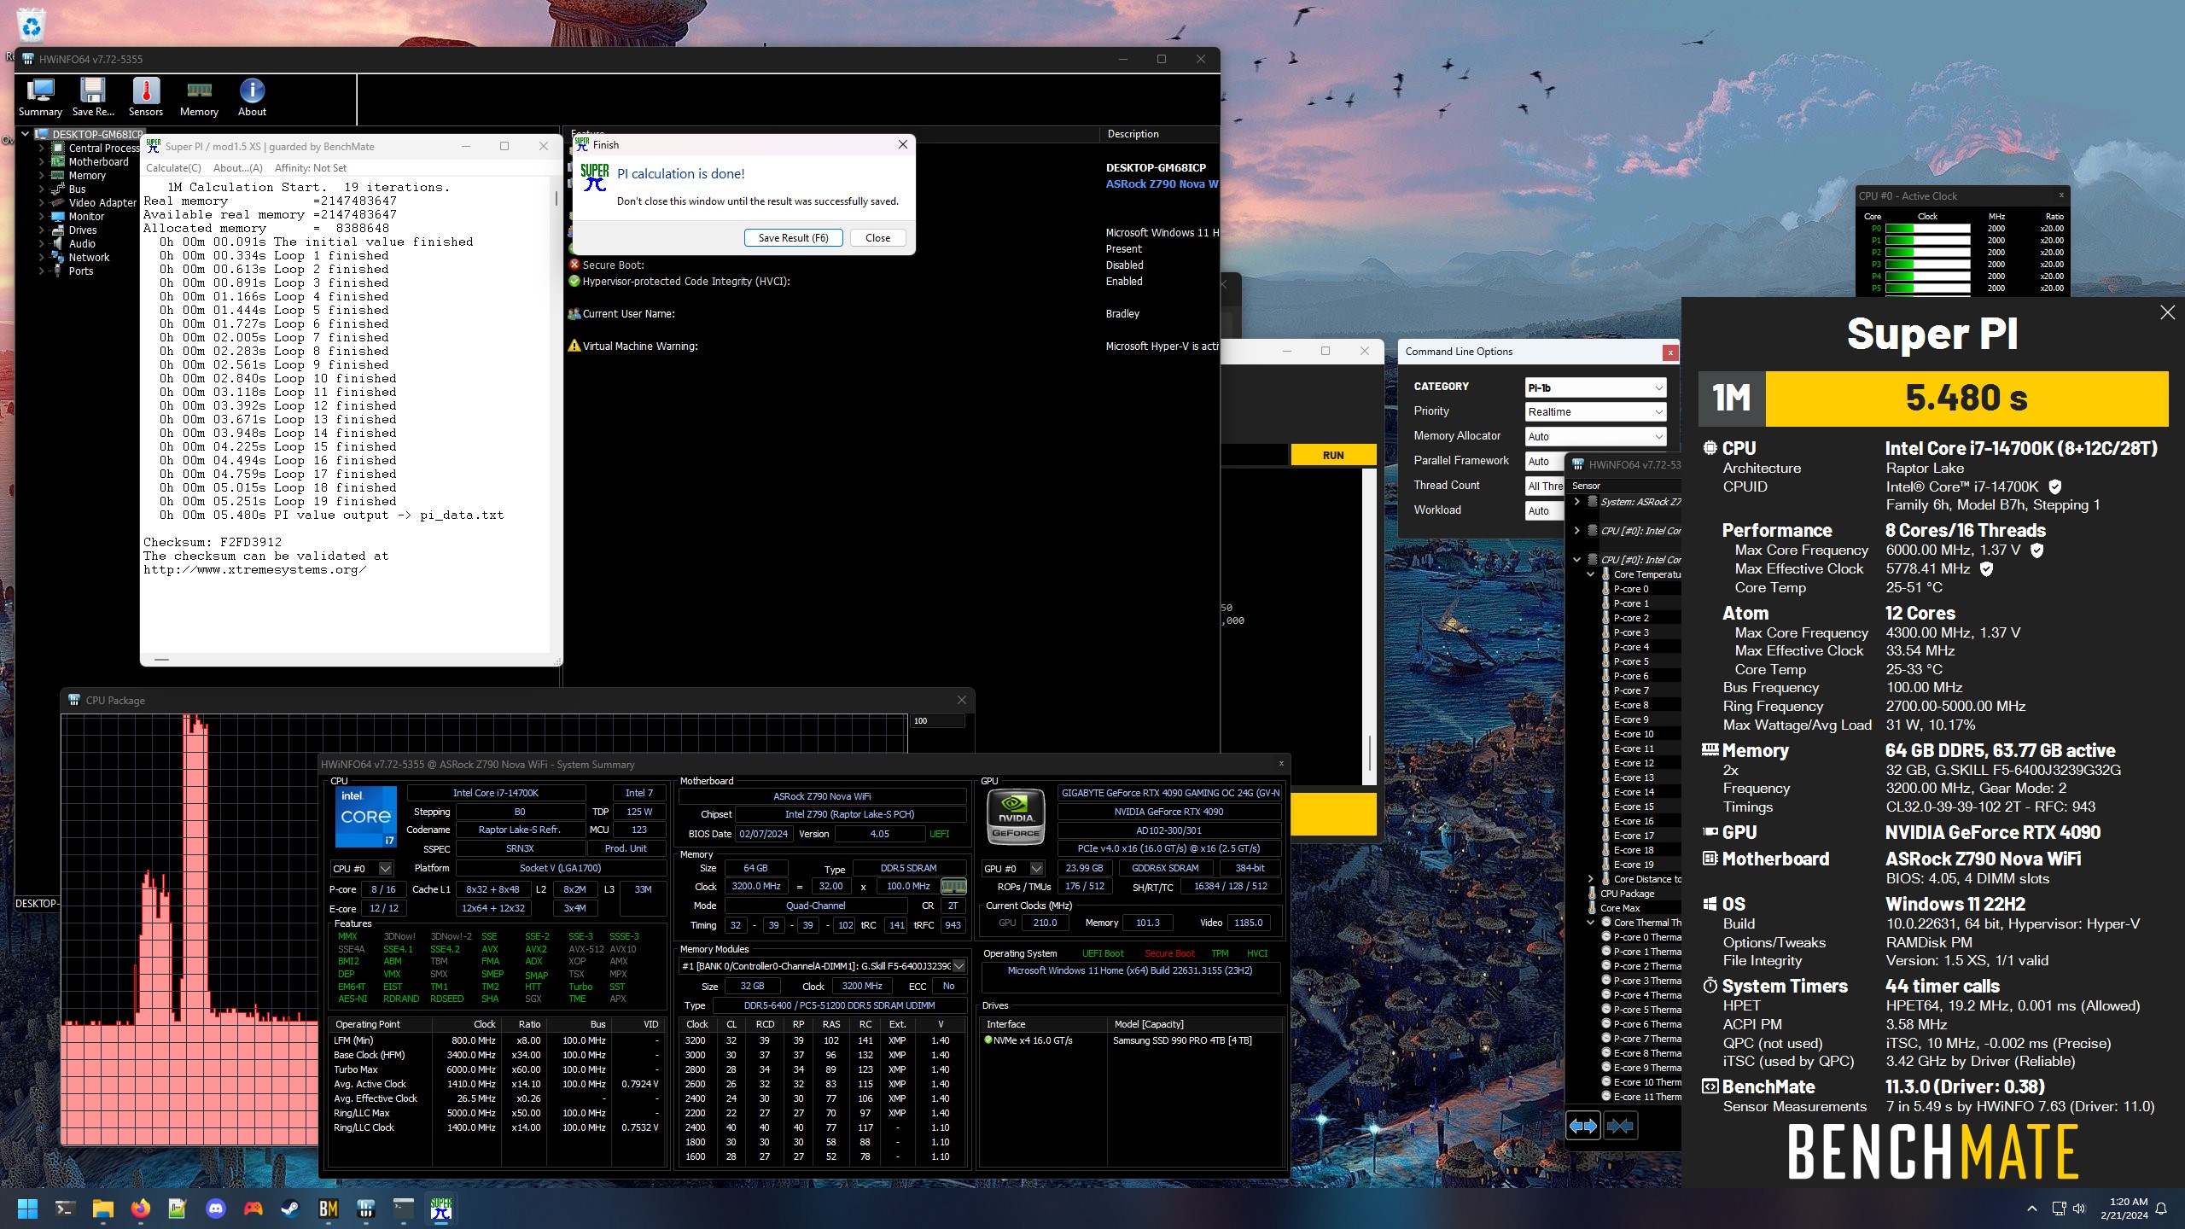Open the red game controller taskbar icon
Screen dimensions: 2185x1229
pos(253,1209)
